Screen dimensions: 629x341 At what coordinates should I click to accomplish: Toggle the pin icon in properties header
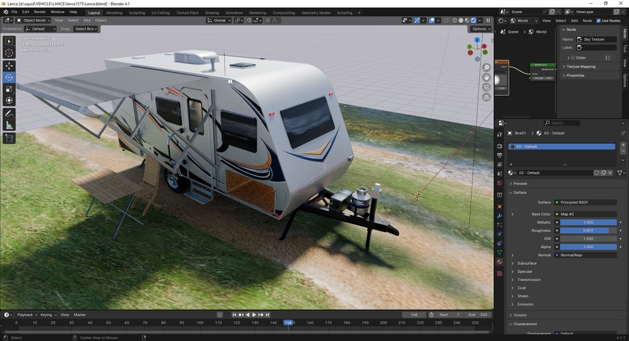pyautogui.click(x=622, y=133)
